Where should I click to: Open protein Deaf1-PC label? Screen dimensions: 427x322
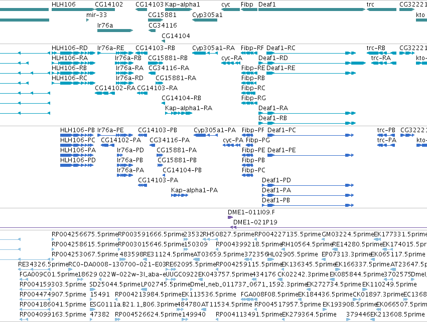point(281,130)
